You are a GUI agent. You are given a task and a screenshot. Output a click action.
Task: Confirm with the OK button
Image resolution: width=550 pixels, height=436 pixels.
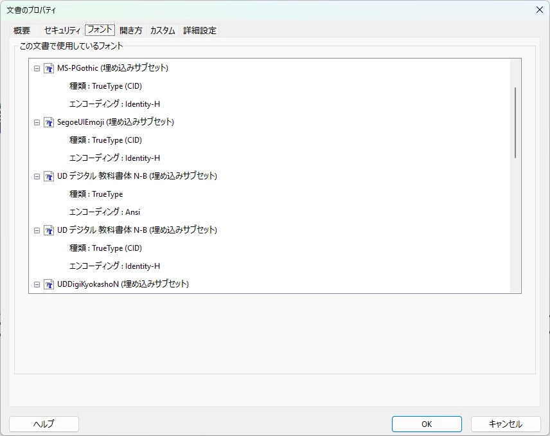[x=427, y=424]
